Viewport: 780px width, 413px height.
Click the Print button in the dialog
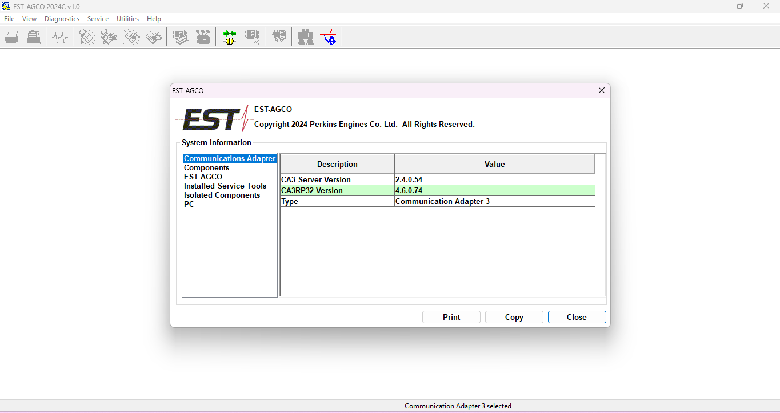pyautogui.click(x=451, y=317)
